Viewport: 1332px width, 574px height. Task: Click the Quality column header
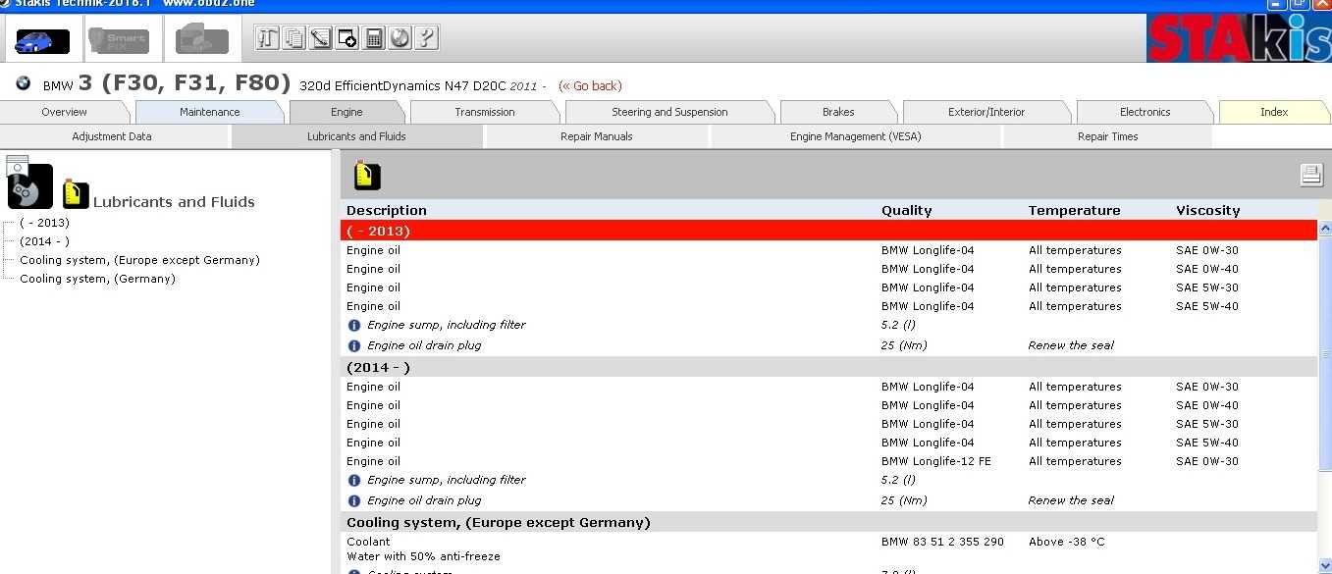tap(907, 210)
